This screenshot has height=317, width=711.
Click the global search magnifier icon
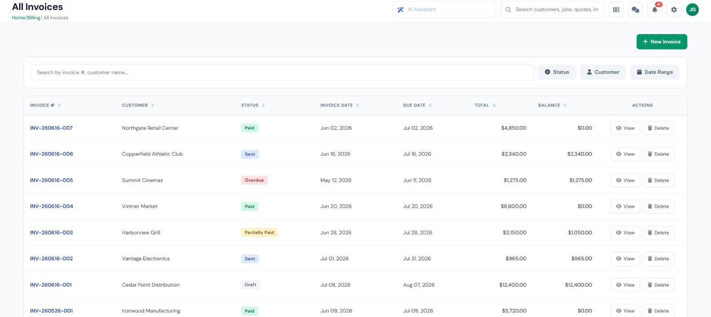(x=508, y=10)
